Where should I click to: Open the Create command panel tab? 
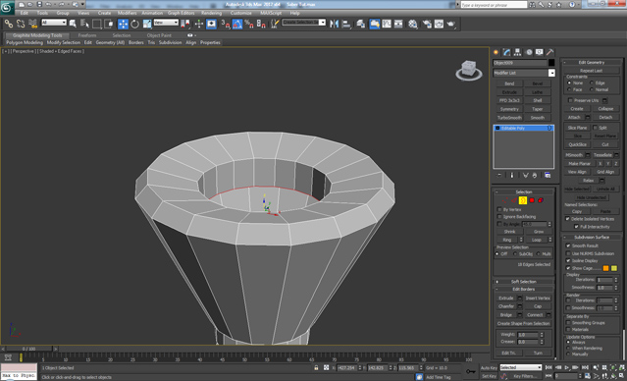[x=496, y=52]
